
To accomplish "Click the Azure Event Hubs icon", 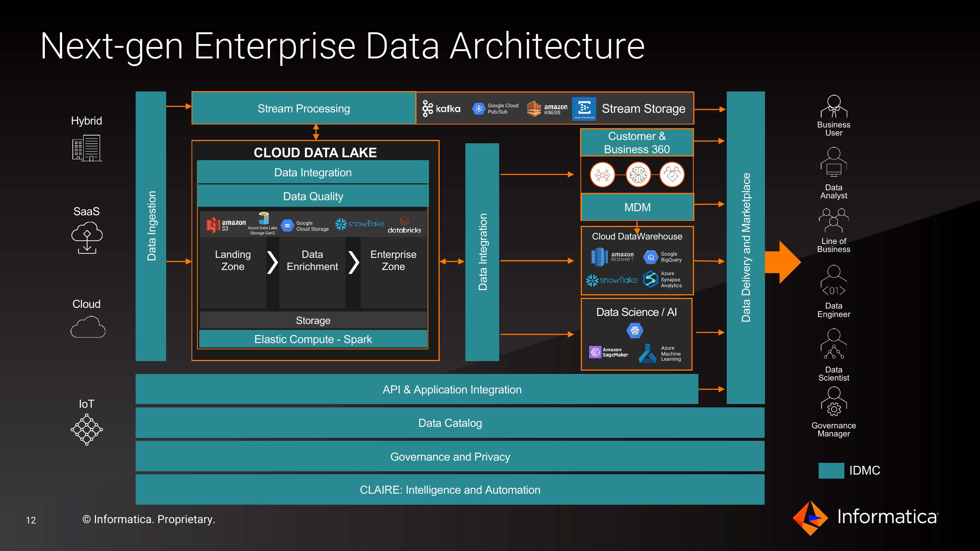I will pyautogui.click(x=584, y=109).
